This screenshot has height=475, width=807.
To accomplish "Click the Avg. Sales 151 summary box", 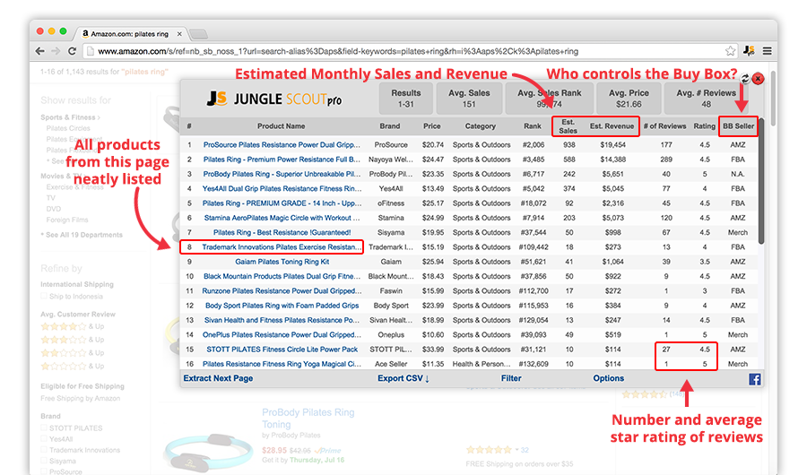I will [469, 99].
